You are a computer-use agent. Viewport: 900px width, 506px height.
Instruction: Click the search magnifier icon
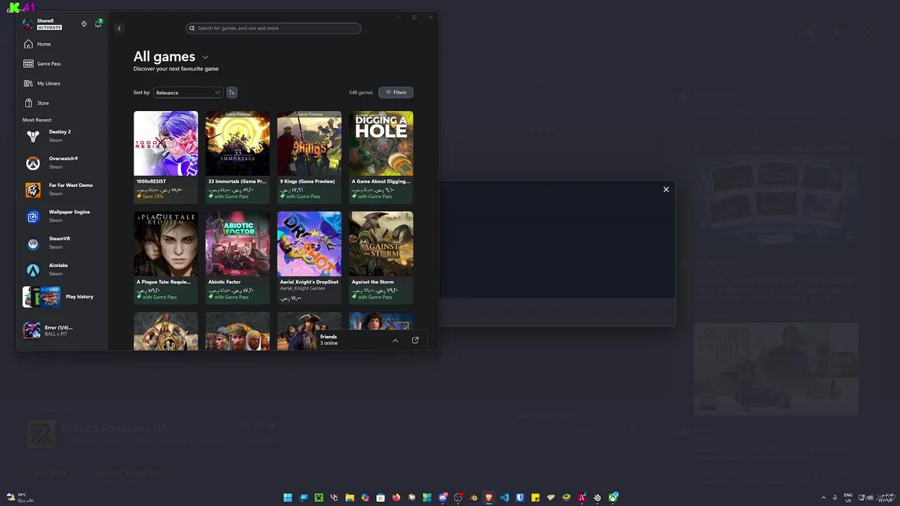click(x=192, y=28)
